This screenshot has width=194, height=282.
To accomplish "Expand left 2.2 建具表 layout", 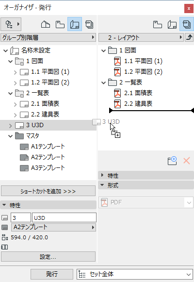I will pyautogui.click(x=15, y=115).
